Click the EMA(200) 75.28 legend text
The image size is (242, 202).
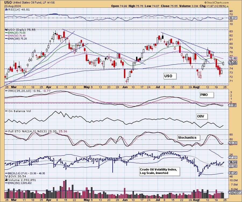coord(17,39)
